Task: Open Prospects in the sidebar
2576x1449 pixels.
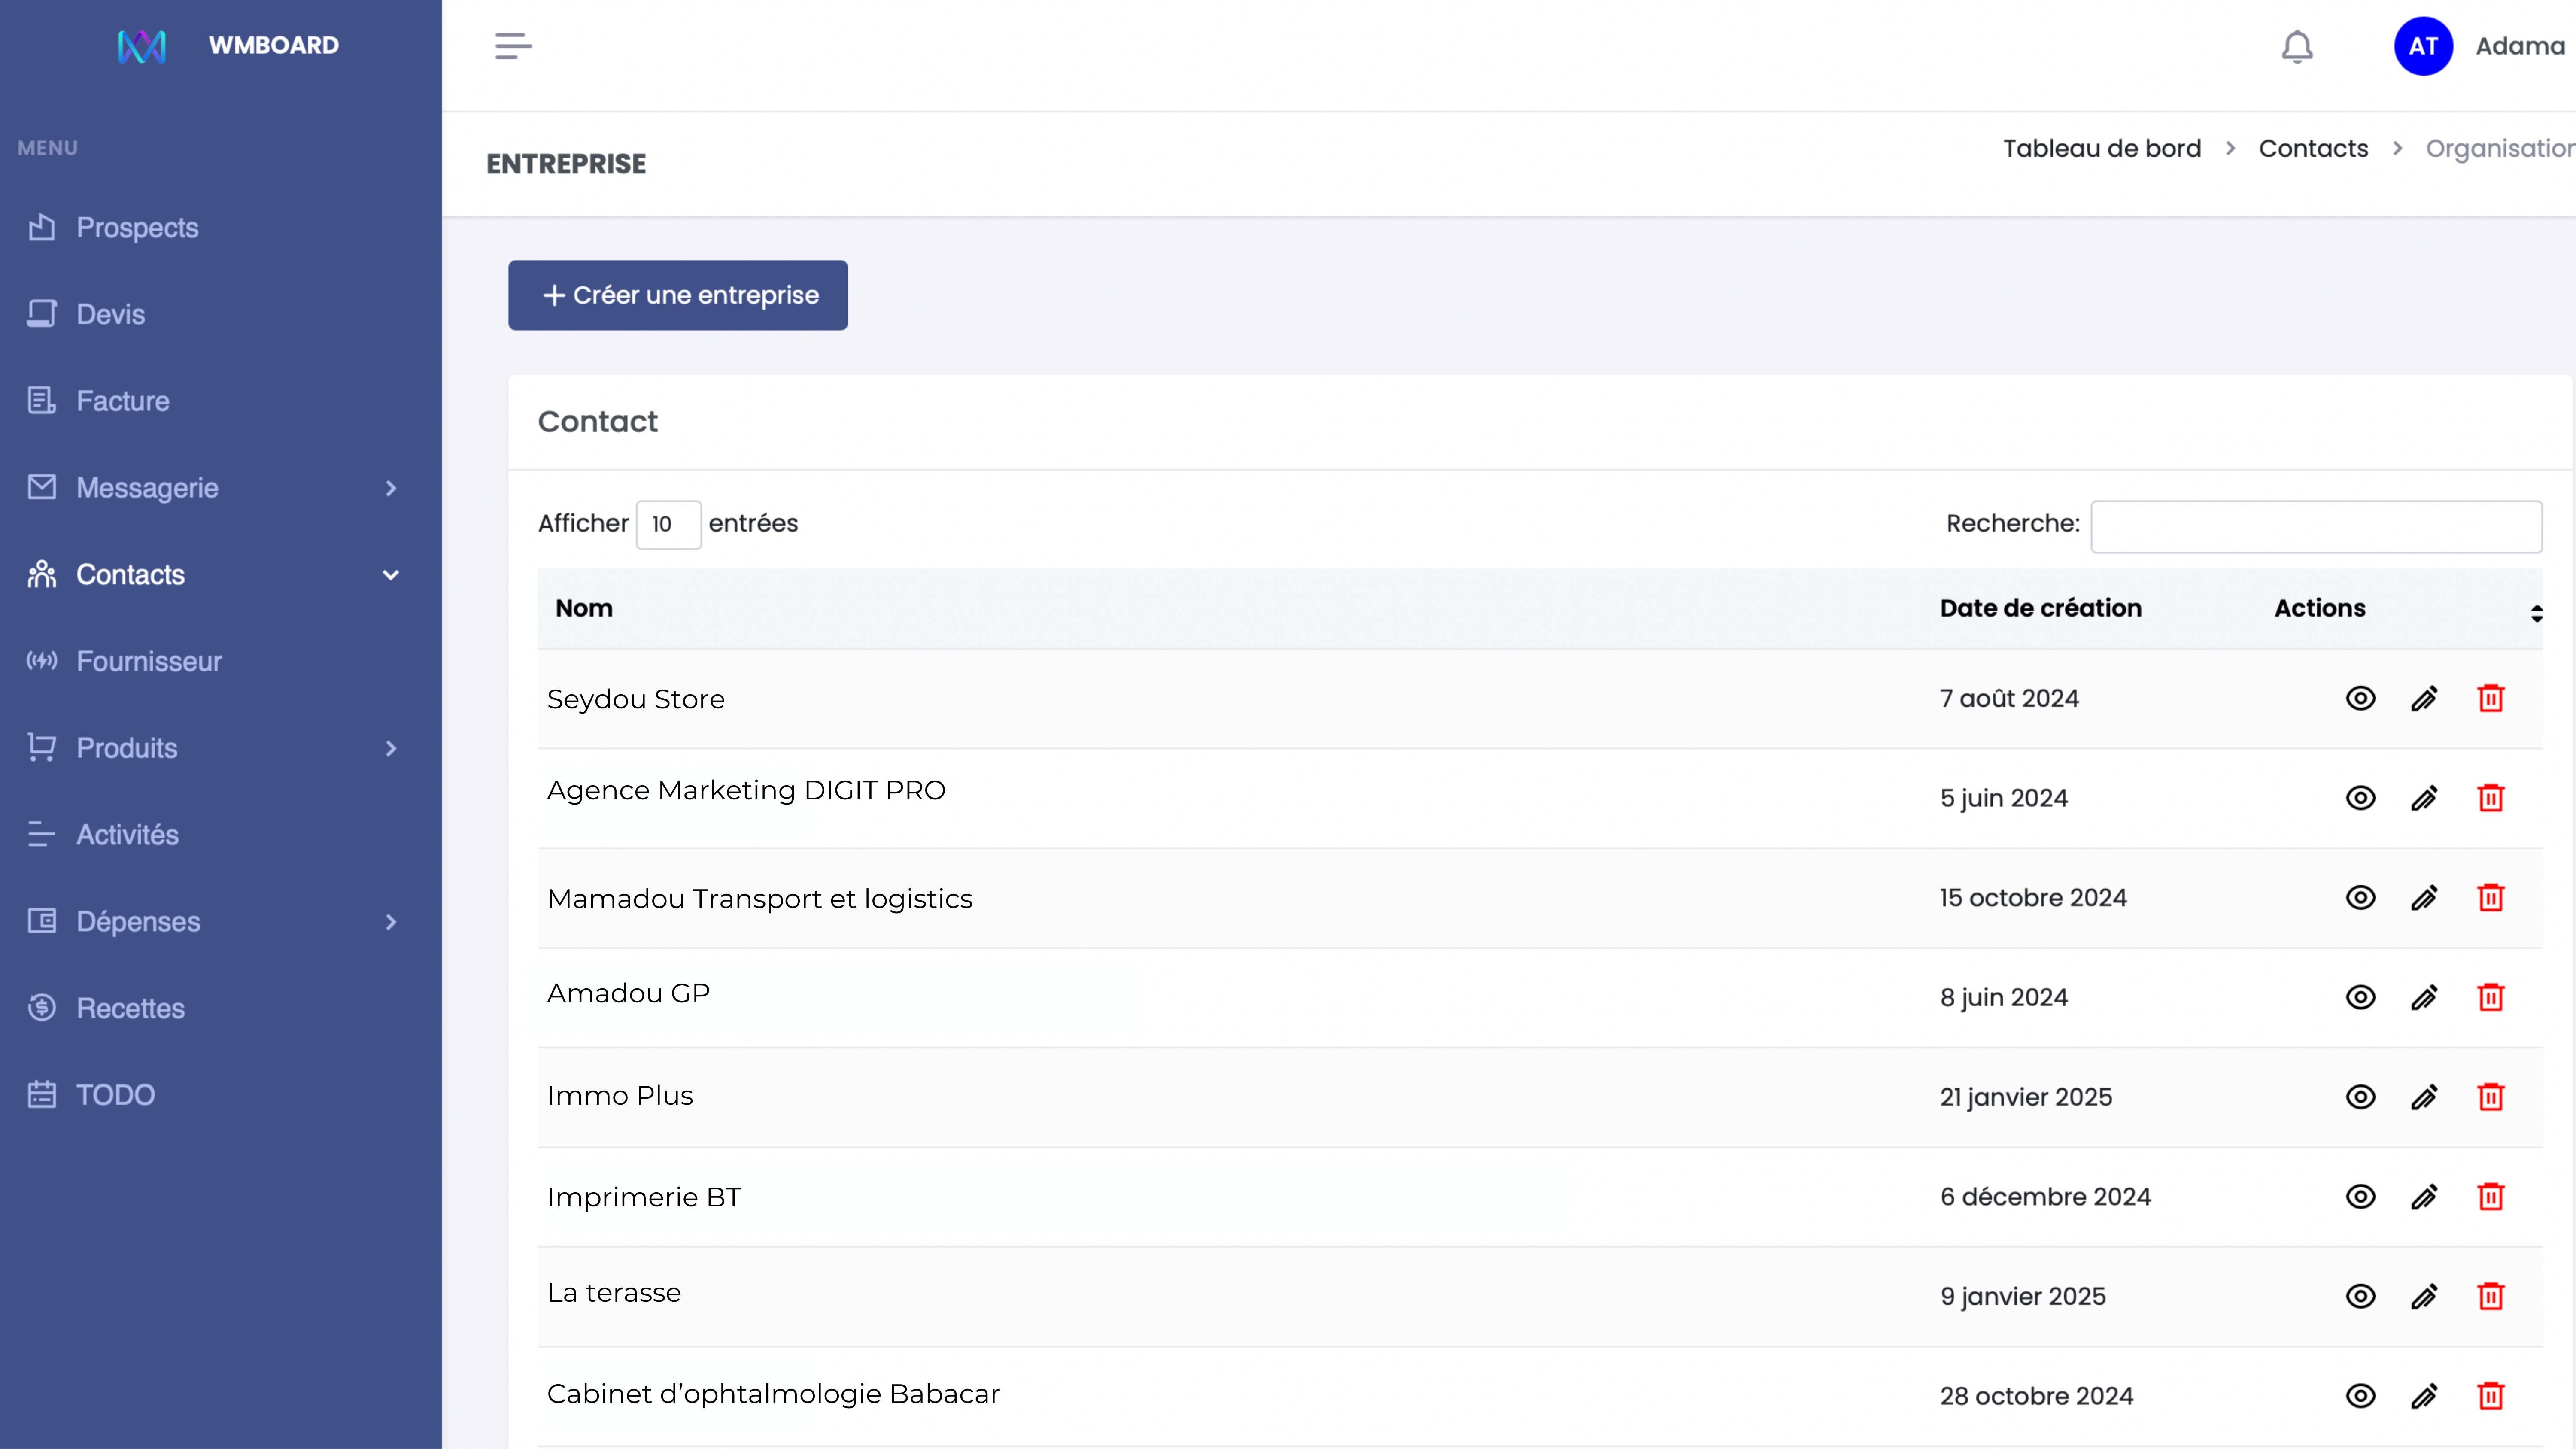Action: [x=137, y=227]
